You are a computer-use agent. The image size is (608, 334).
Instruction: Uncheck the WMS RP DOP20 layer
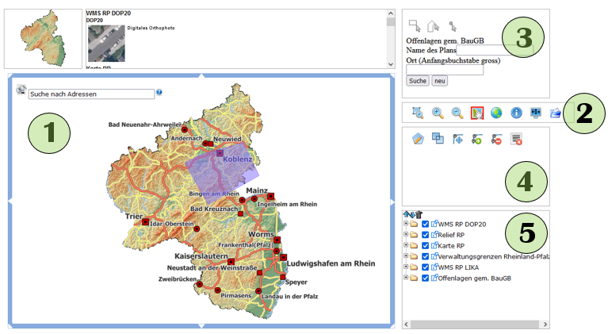(x=426, y=225)
